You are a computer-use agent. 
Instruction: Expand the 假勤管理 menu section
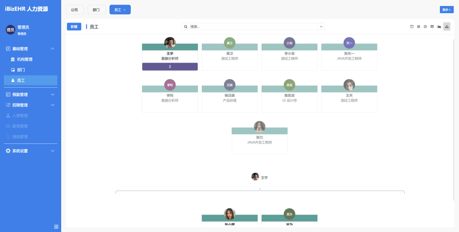tap(53, 95)
